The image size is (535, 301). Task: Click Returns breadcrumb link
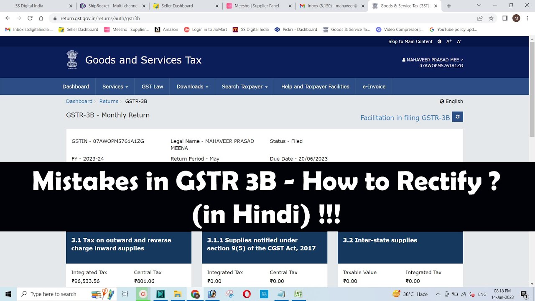tap(109, 101)
